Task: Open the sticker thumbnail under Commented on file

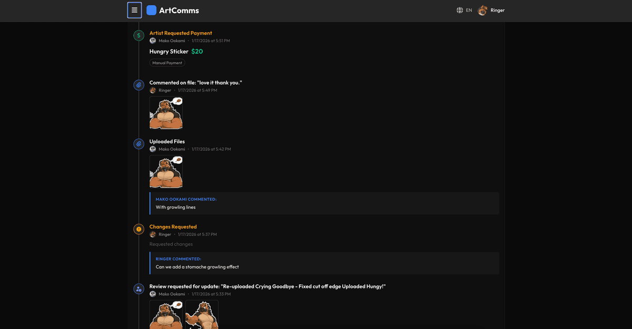Action: tap(166, 113)
